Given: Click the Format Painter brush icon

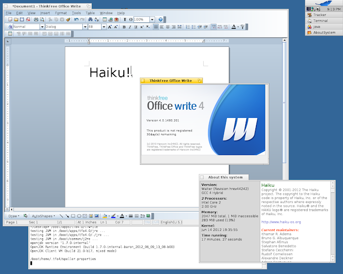Looking at the screenshot, I should click(68, 19).
